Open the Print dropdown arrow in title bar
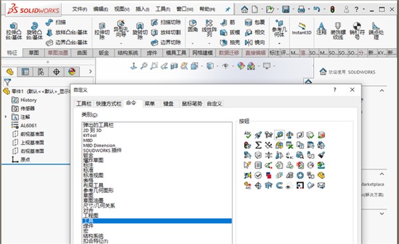399x244 pixels. pyautogui.click(x=309, y=9)
